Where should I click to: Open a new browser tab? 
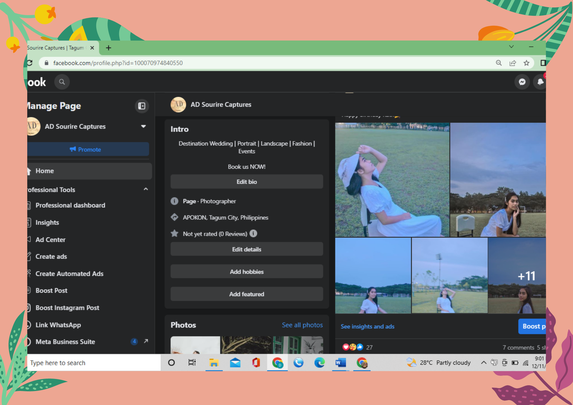coord(108,48)
